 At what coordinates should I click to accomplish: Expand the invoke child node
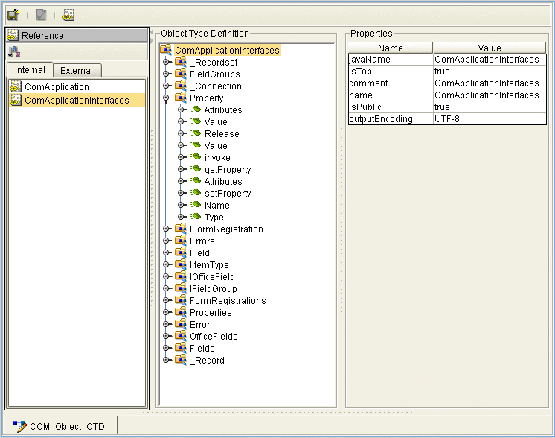[181, 157]
